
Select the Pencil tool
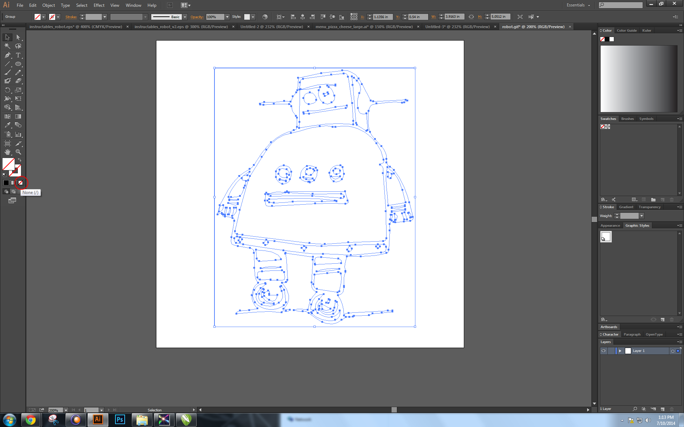(x=18, y=72)
